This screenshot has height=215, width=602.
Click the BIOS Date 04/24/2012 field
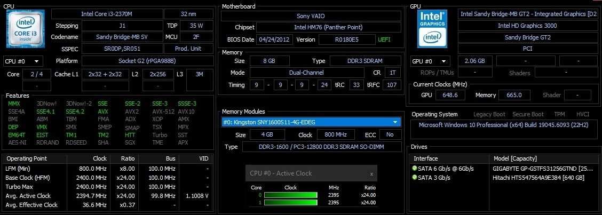click(x=274, y=39)
